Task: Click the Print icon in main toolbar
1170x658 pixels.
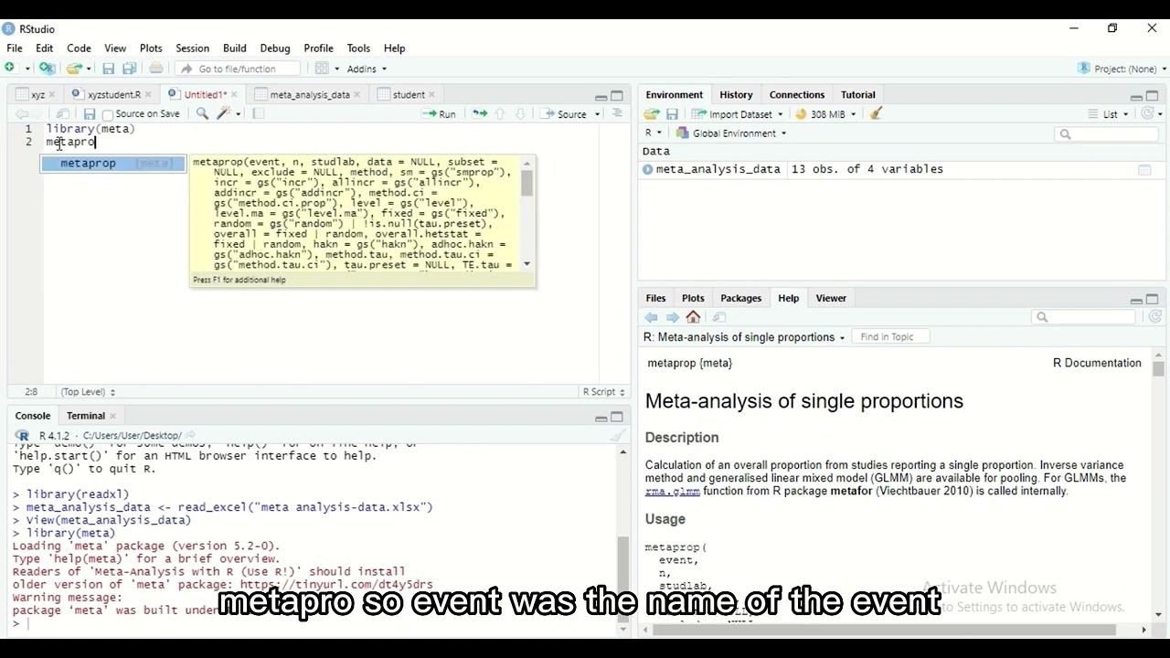Action: click(156, 69)
